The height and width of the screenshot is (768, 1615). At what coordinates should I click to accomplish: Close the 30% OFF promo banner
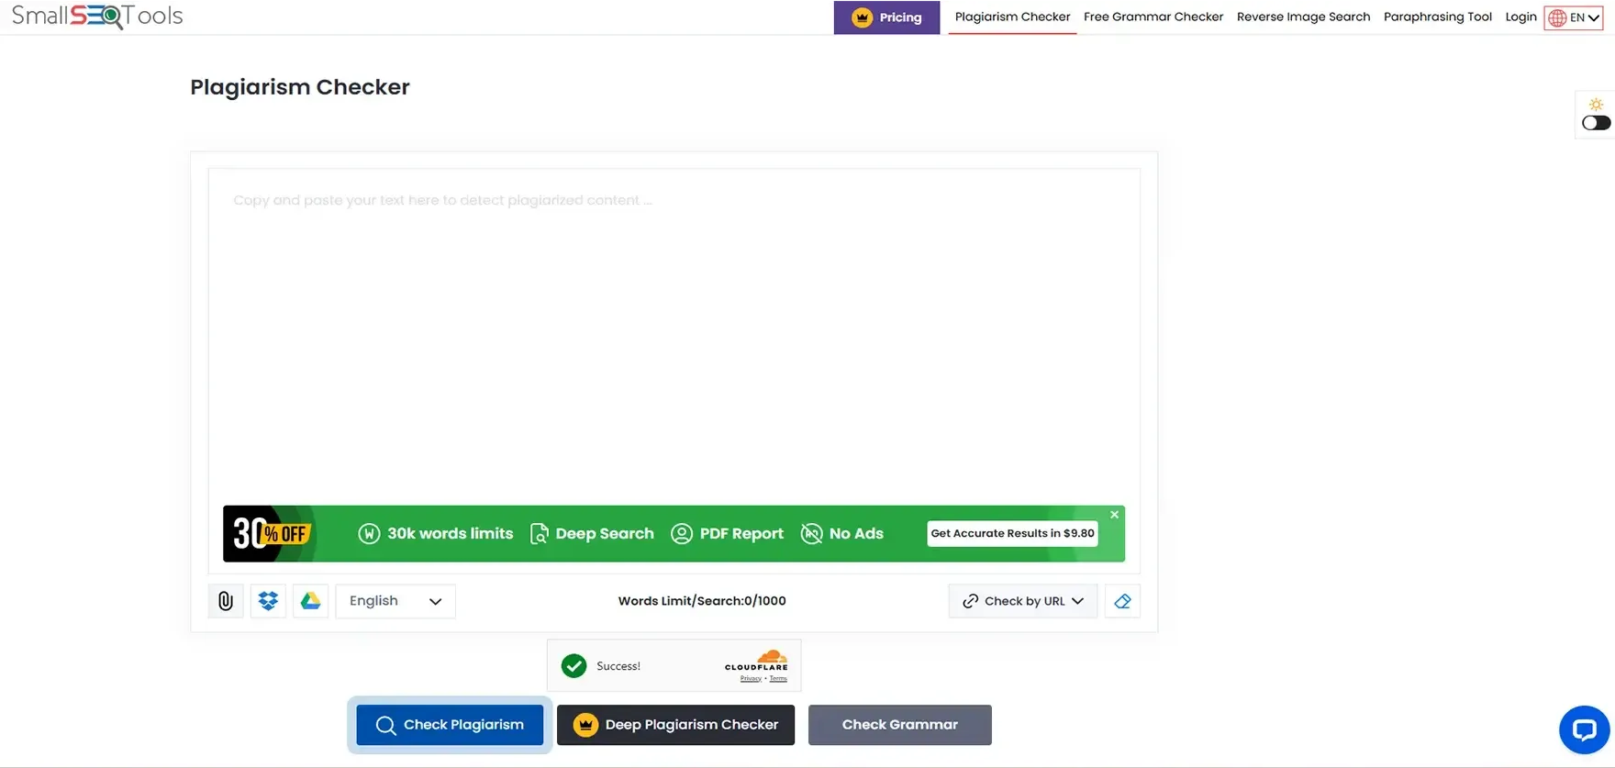[x=1114, y=515]
